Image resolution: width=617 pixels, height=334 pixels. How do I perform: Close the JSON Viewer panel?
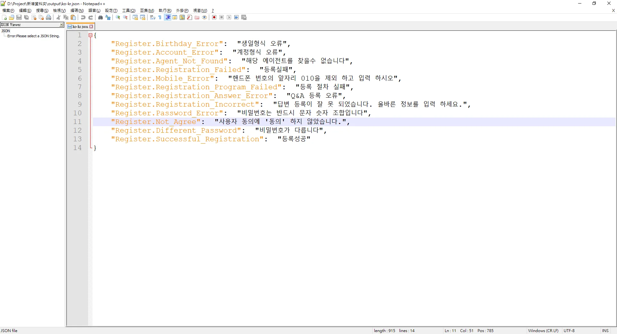click(61, 25)
